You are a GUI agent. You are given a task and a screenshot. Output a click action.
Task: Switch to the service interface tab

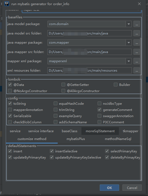41,131
